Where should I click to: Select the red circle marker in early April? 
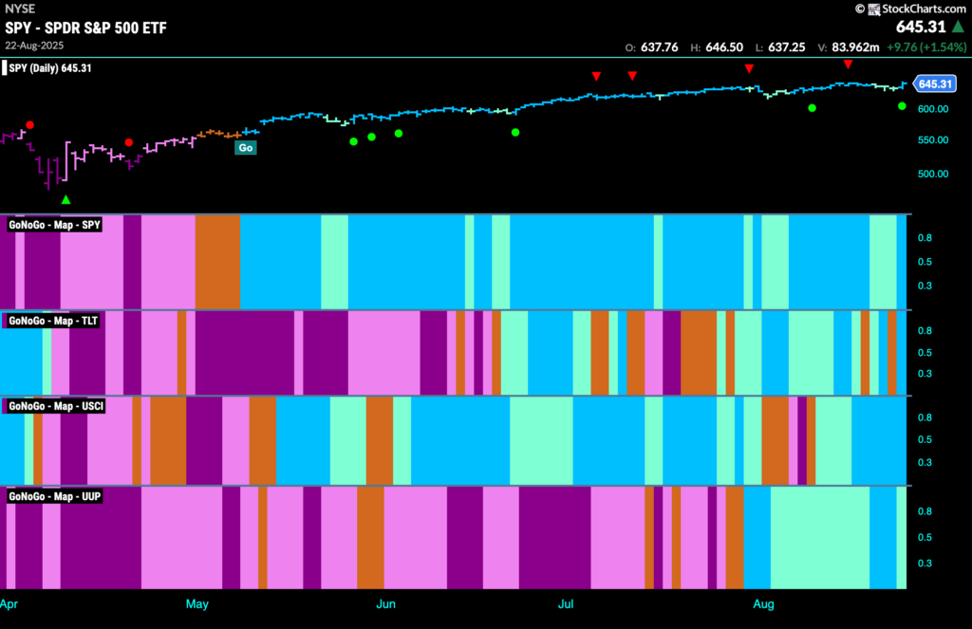[x=29, y=125]
